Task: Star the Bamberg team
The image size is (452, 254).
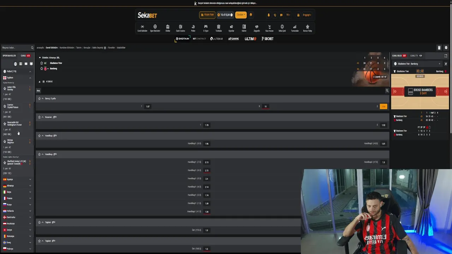Action: (41, 68)
